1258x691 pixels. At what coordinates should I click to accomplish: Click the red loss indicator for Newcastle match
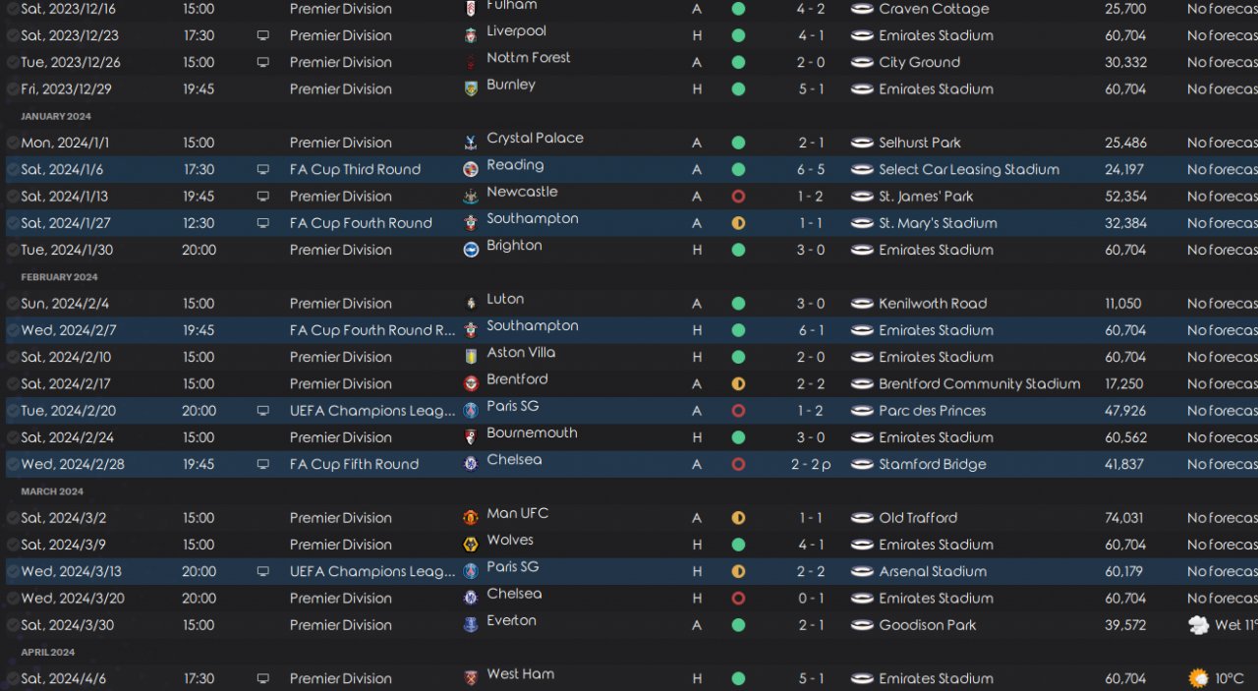(738, 197)
